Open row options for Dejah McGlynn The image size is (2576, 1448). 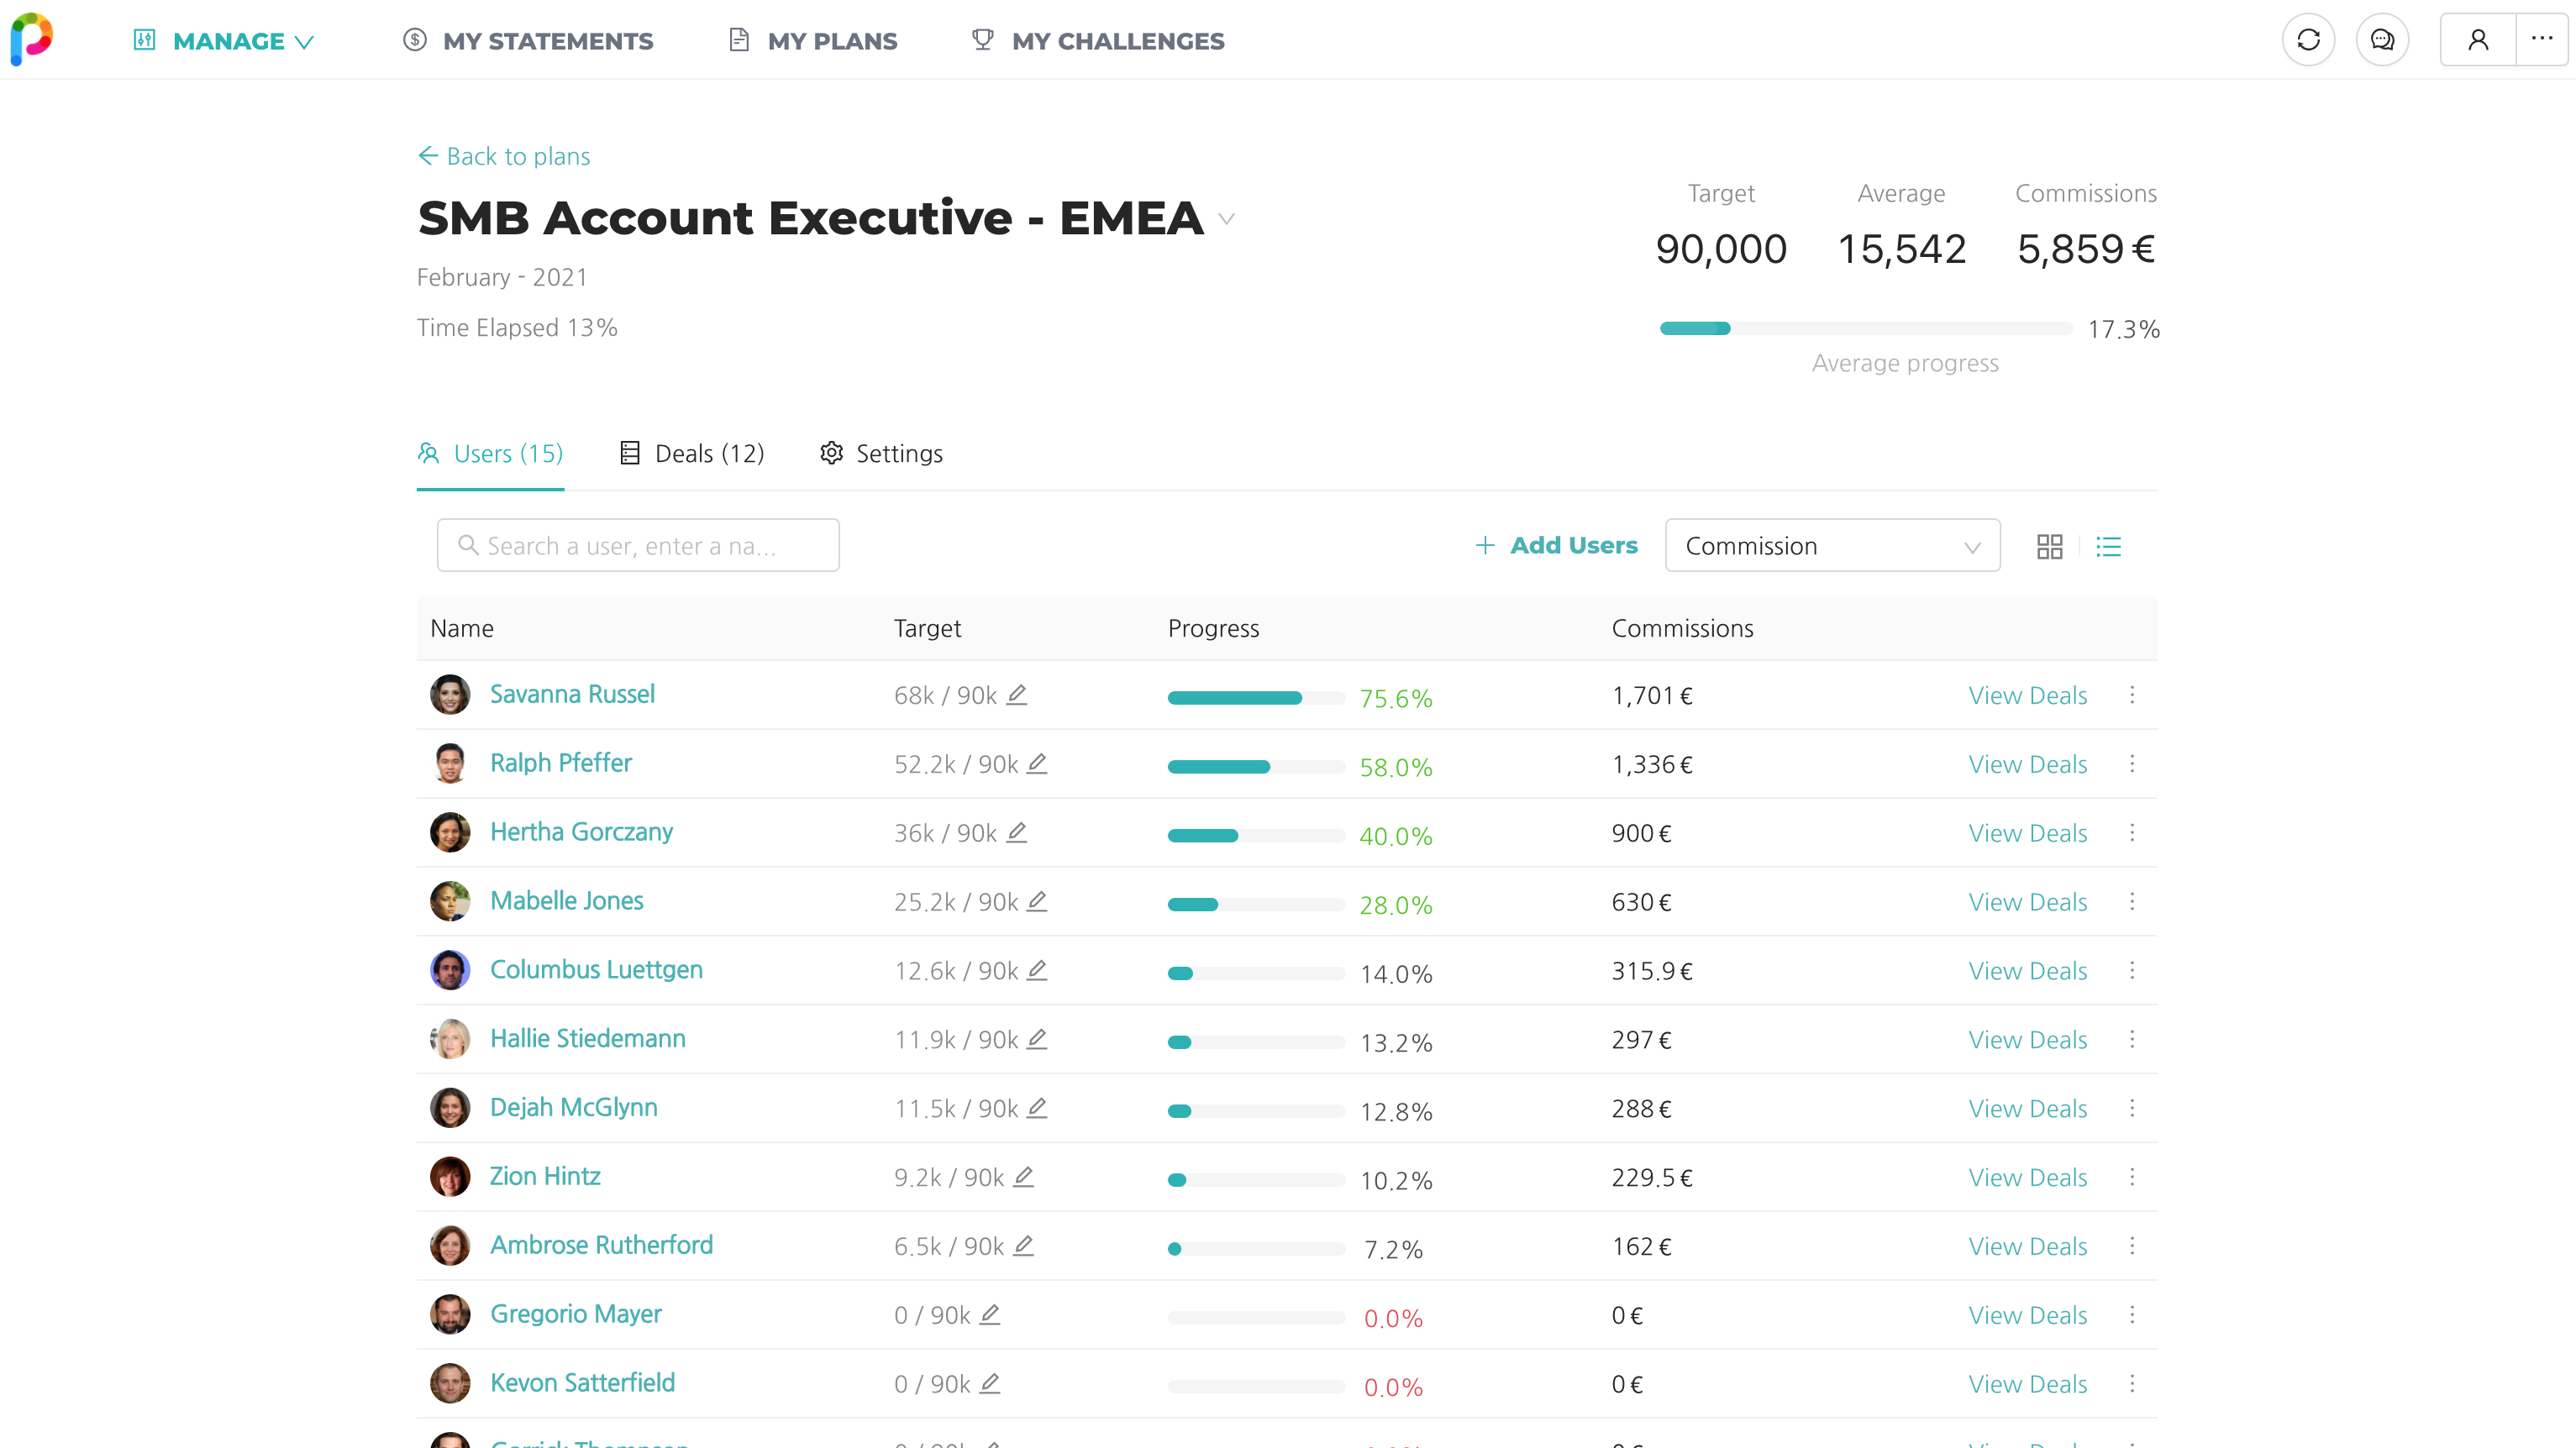point(2132,1109)
